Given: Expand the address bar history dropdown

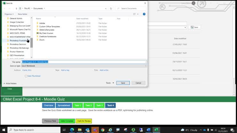Looking at the screenshot, I should pyautogui.click(x=106, y=9).
